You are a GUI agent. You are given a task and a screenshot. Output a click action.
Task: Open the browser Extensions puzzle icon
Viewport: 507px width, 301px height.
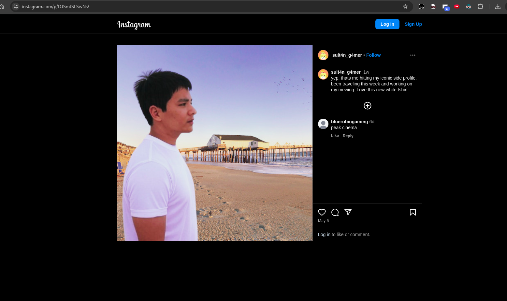tap(480, 7)
